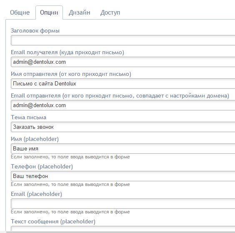Select the Опции tab
The width and height of the screenshot is (235, 233).
(x=49, y=13)
